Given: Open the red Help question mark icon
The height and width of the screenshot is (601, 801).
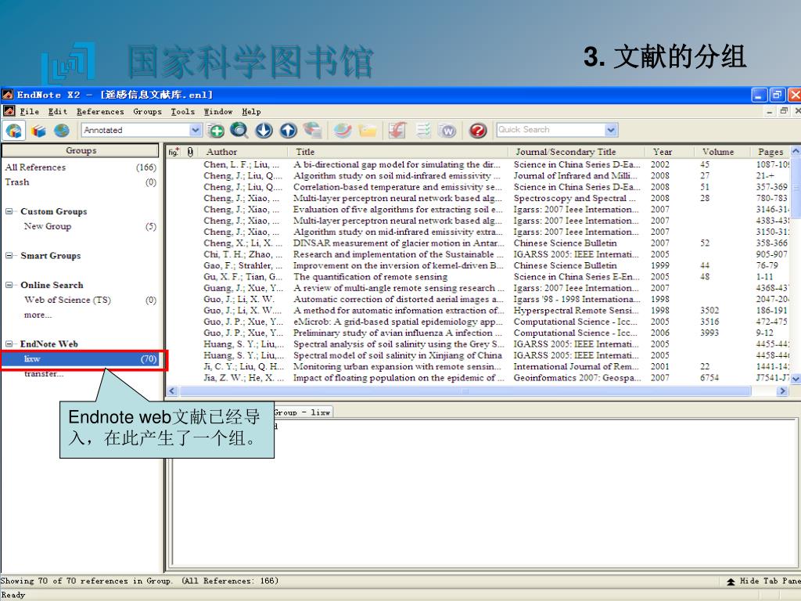Looking at the screenshot, I should click(479, 130).
